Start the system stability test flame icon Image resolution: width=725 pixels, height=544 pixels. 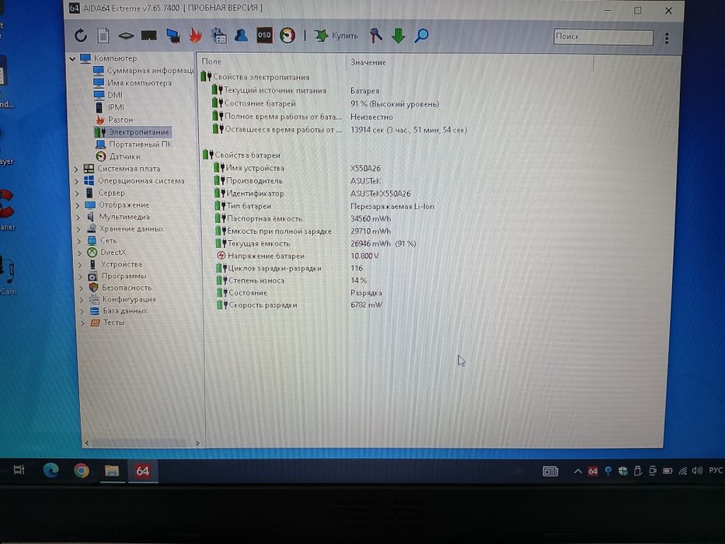click(x=196, y=36)
